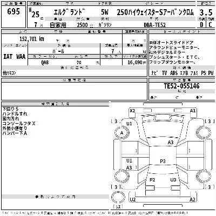
Task: Click the exterior grade D cell
Action: 201,24
